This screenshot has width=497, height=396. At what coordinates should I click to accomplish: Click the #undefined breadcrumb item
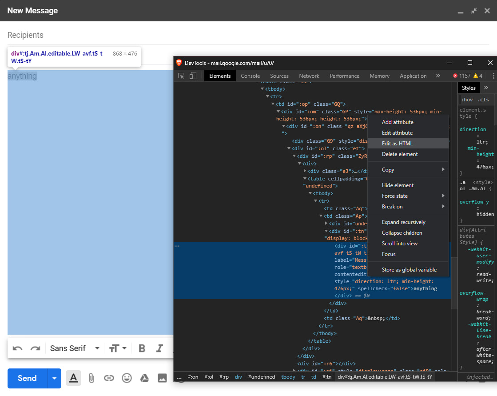pos(262,376)
